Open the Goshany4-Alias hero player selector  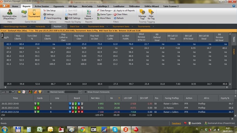(9, 15)
